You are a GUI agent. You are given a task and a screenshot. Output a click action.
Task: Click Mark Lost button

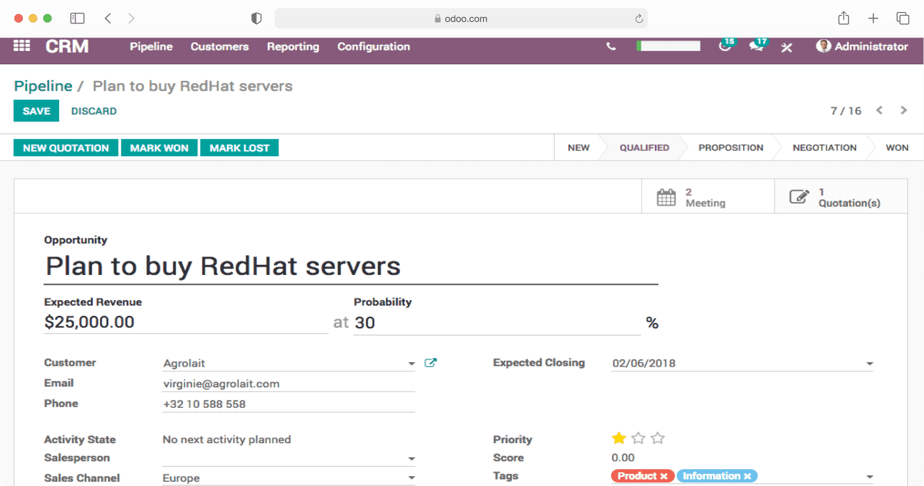[239, 148]
